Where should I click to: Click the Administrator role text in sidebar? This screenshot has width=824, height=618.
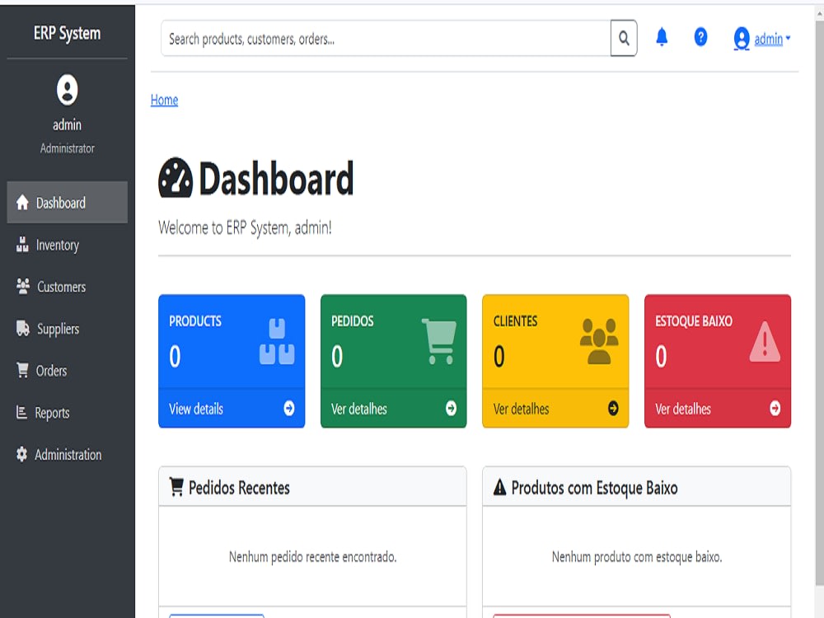pyautogui.click(x=68, y=148)
